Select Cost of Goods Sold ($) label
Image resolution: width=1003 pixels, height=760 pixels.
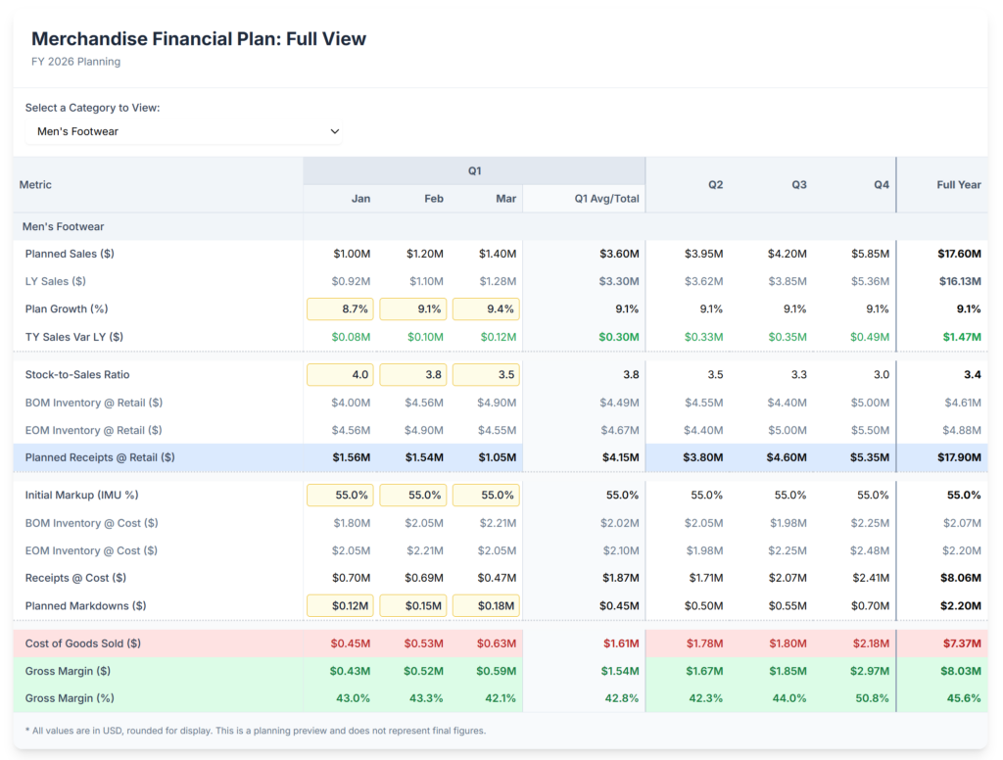point(83,643)
